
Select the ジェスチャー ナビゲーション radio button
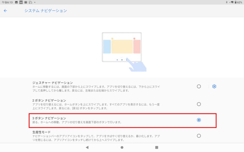coord(199,86)
